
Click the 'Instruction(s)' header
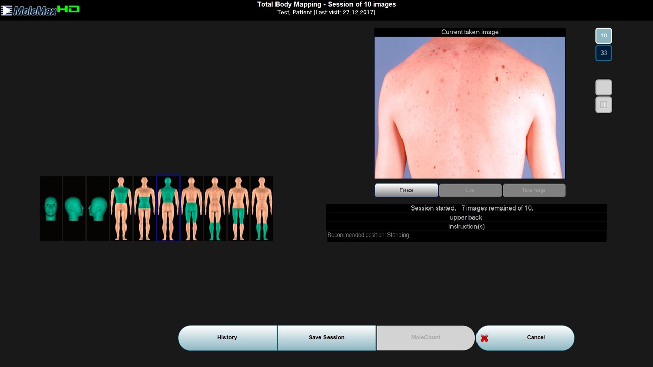pyautogui.click(x=466, y=226)
